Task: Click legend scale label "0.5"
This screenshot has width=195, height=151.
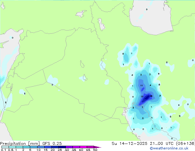Action: coord(11,150)
